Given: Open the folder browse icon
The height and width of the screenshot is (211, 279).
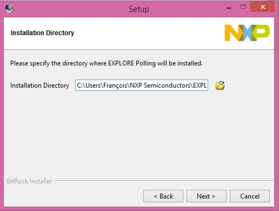Looking at the screenshot, I should click(x=220, y=85).
